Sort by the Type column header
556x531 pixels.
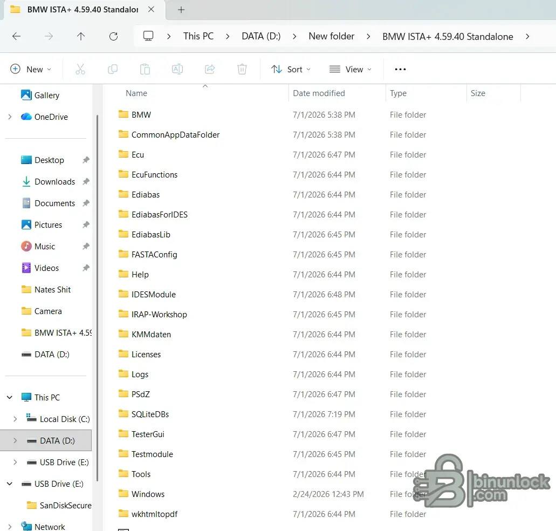[x=398, y=93]
